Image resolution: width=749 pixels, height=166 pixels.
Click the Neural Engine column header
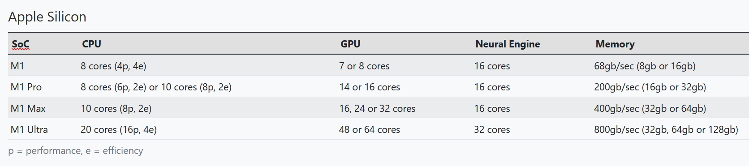tap(508, 44)
